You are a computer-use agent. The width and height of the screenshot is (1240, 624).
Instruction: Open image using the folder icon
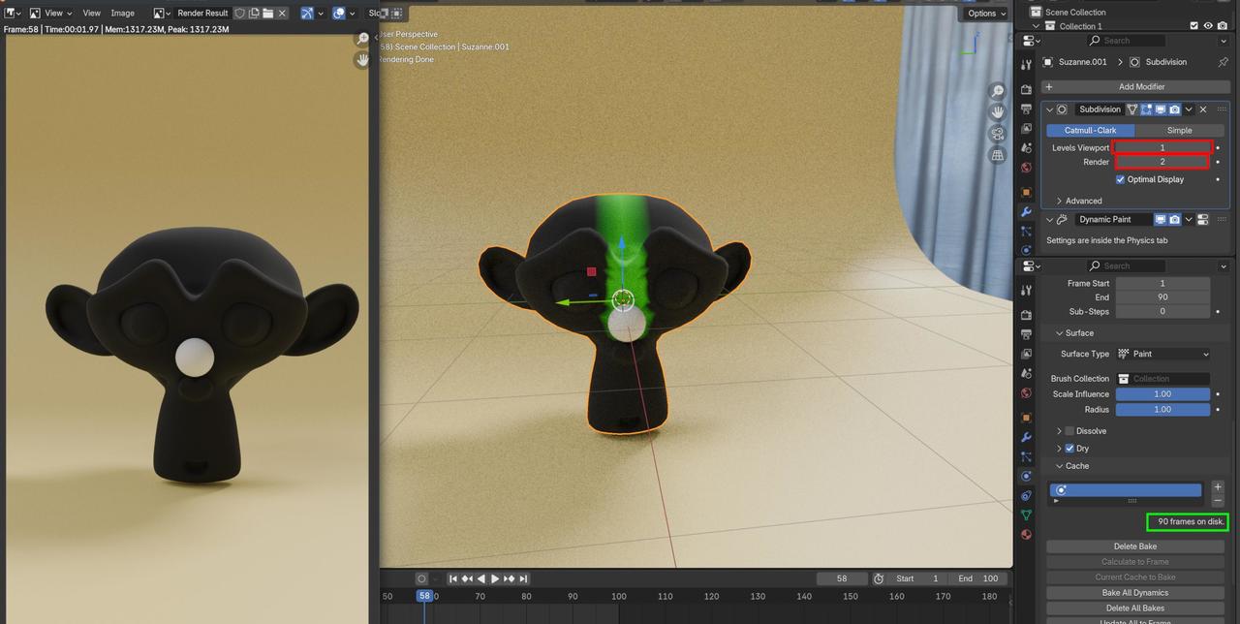[267, 13]
